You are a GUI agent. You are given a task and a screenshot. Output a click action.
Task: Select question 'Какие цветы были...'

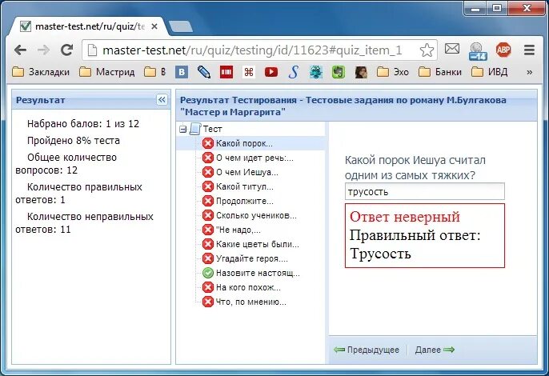(x=251, y=244)
